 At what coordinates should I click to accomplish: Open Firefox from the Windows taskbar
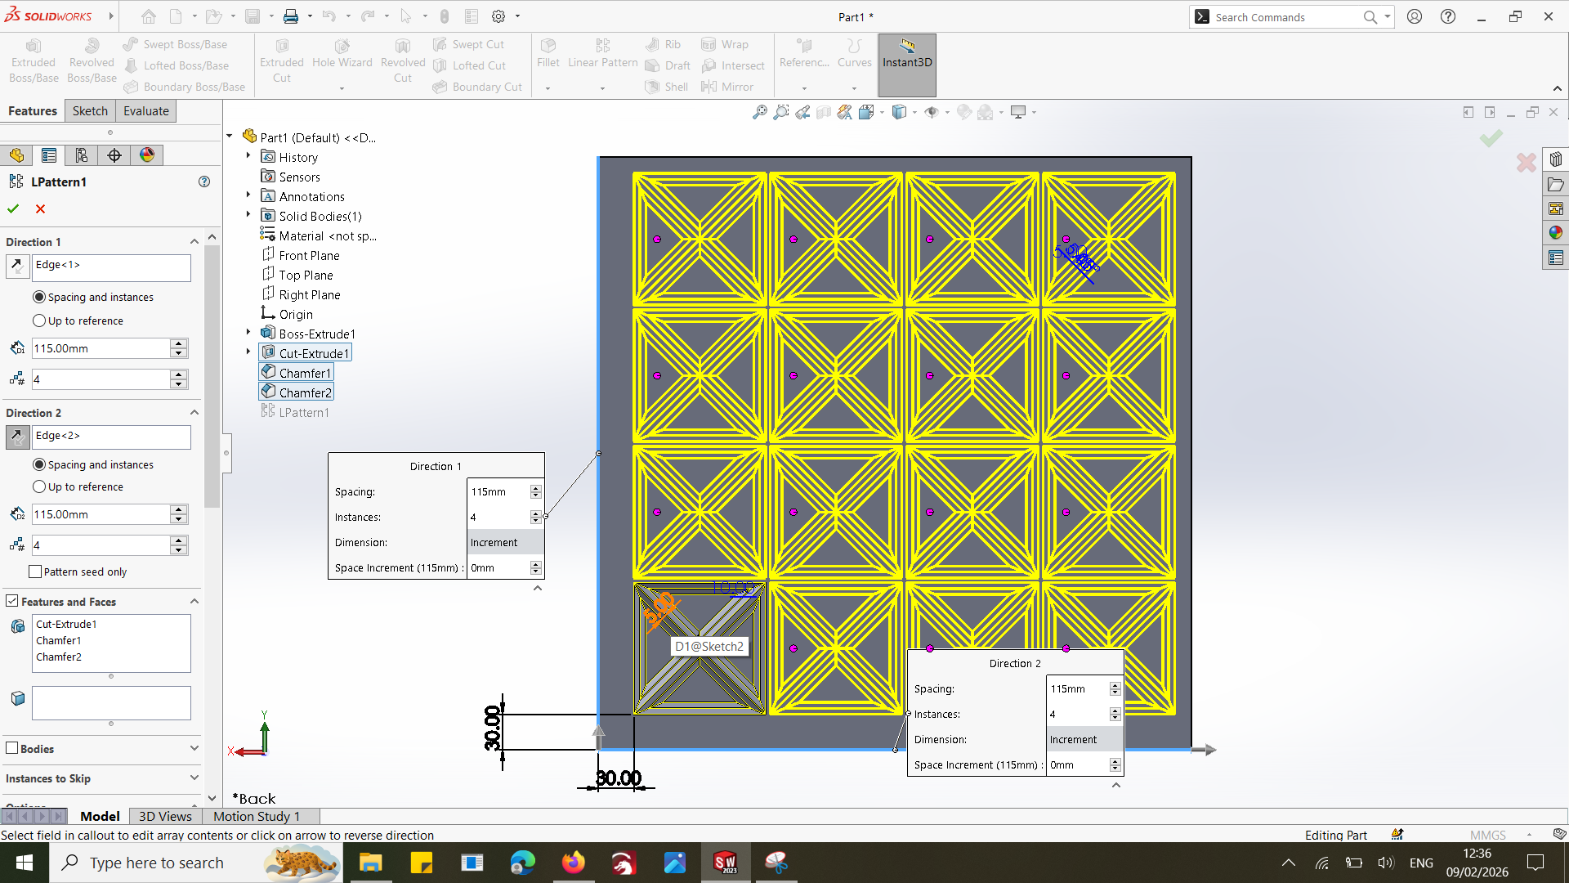pyautogui.click(x=574, y=863)
